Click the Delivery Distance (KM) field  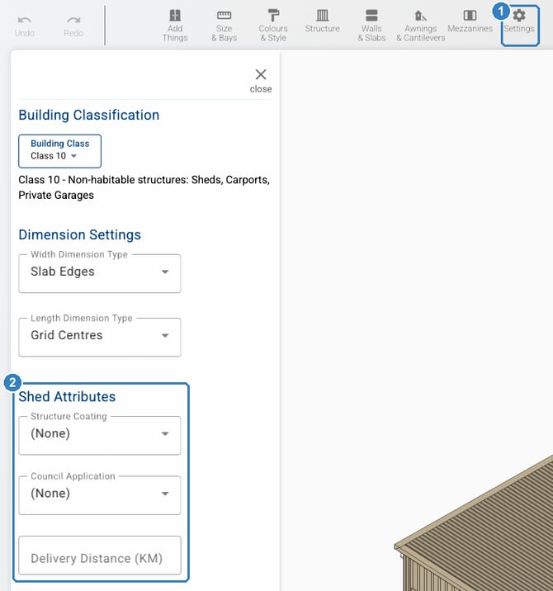[x=100, y=556]
